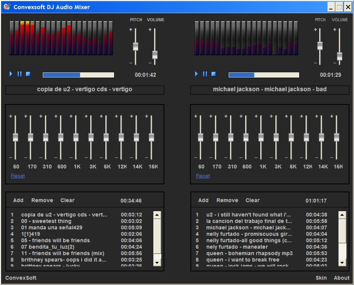The height and width of the screenshot is (285, 354).
Task: Click the right equalizer 14K slider
Action: [322, 137]
